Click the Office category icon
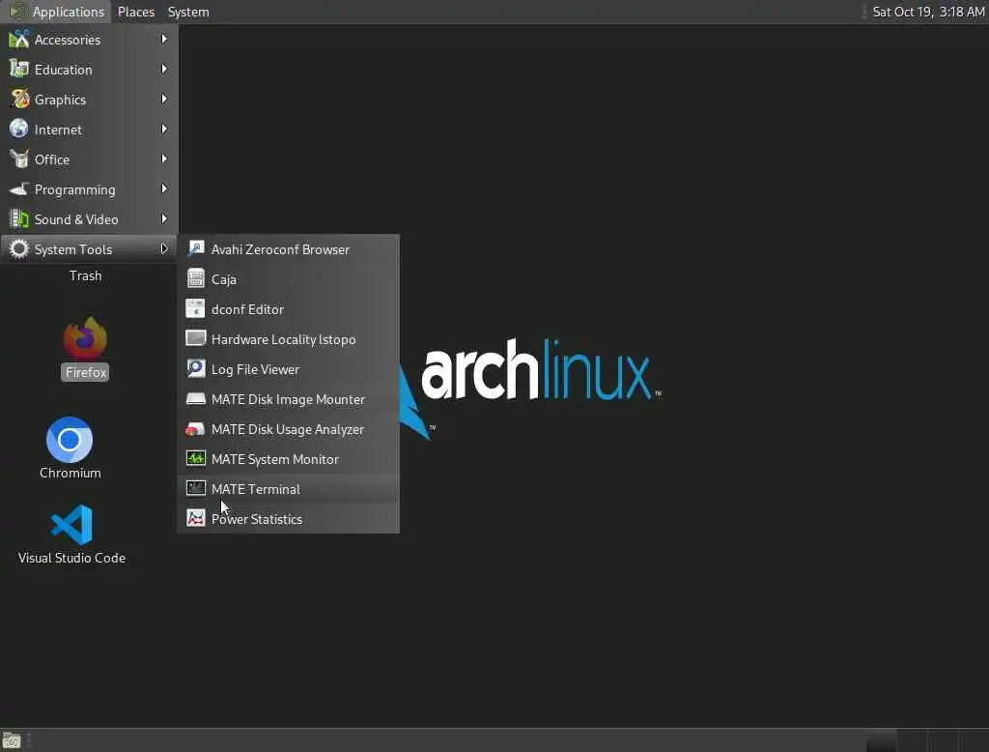 (x=19, y=159)
